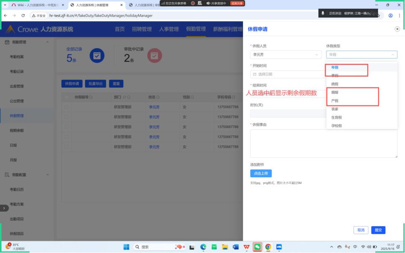405x253 pixels.
Task: Click the Crowe logo in the header
Action: [x=22, y=29]
